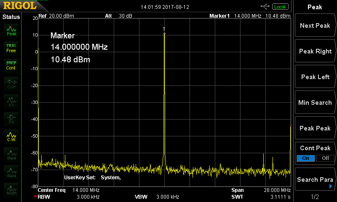This screenshot has width=337, height=202.
Task: Toggle the PA preamplifier status icon
Action: tap(11, 119)
